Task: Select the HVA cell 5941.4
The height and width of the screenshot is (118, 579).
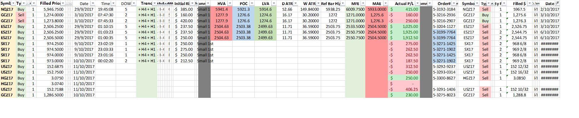Action: [221, 9]
